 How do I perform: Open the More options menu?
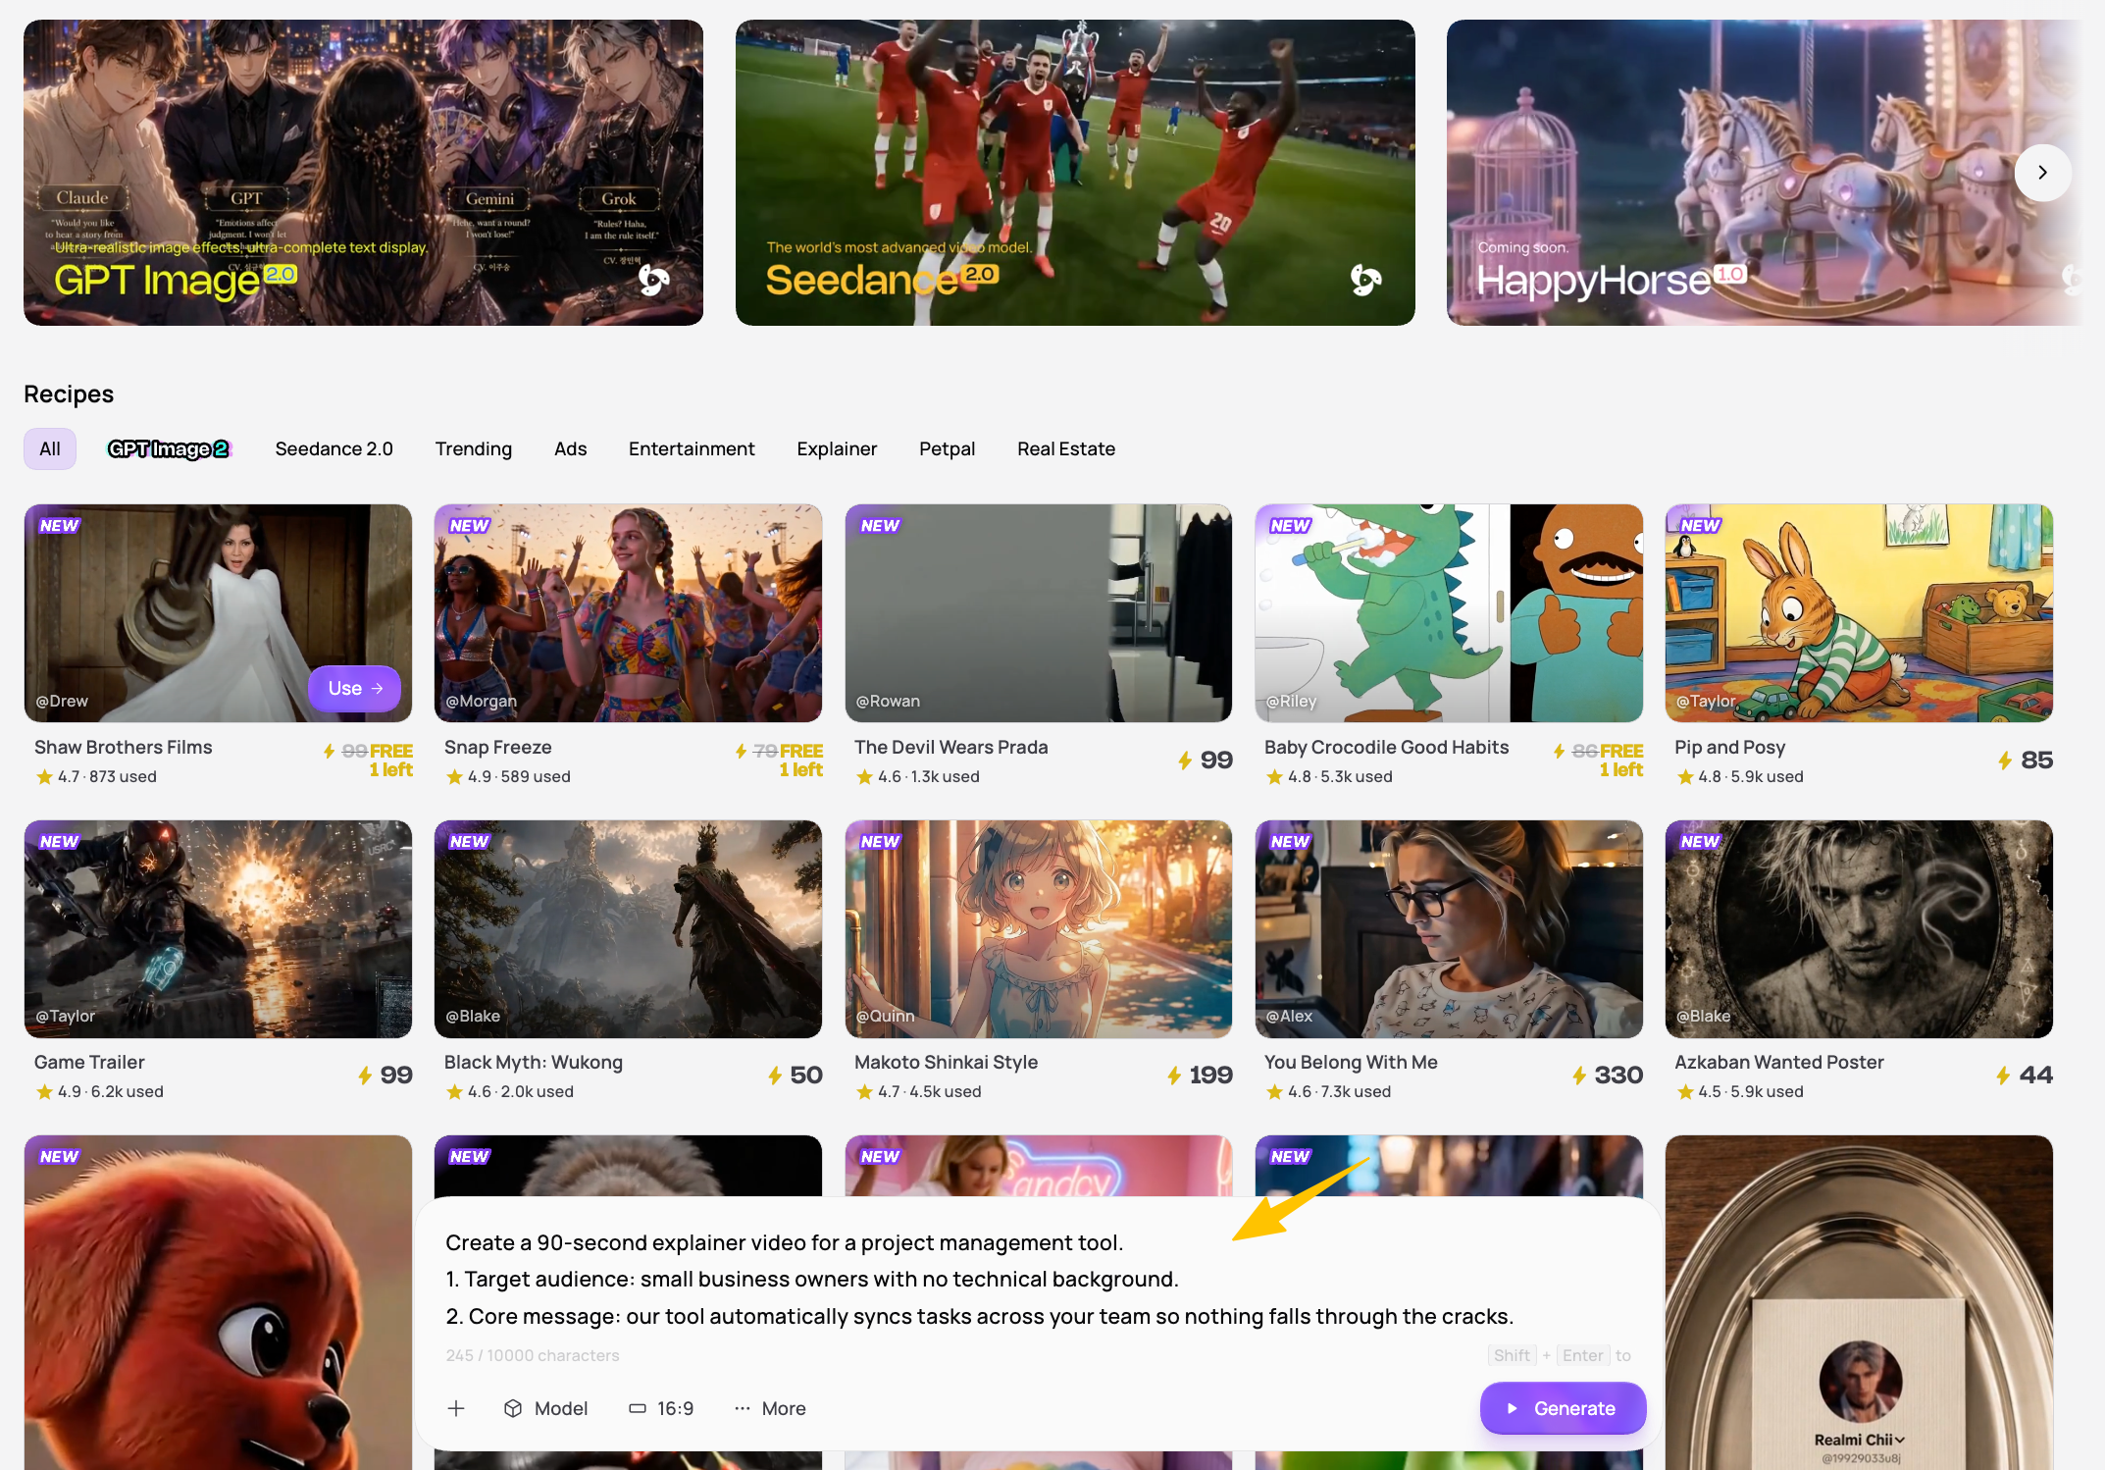click(770, 1408)
